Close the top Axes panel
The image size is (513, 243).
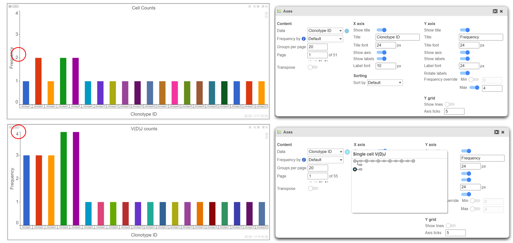tap(501, 11)
